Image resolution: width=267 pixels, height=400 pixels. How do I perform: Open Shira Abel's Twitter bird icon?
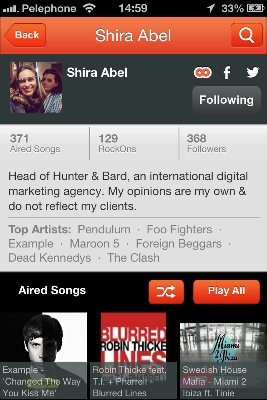coord(253,72)
